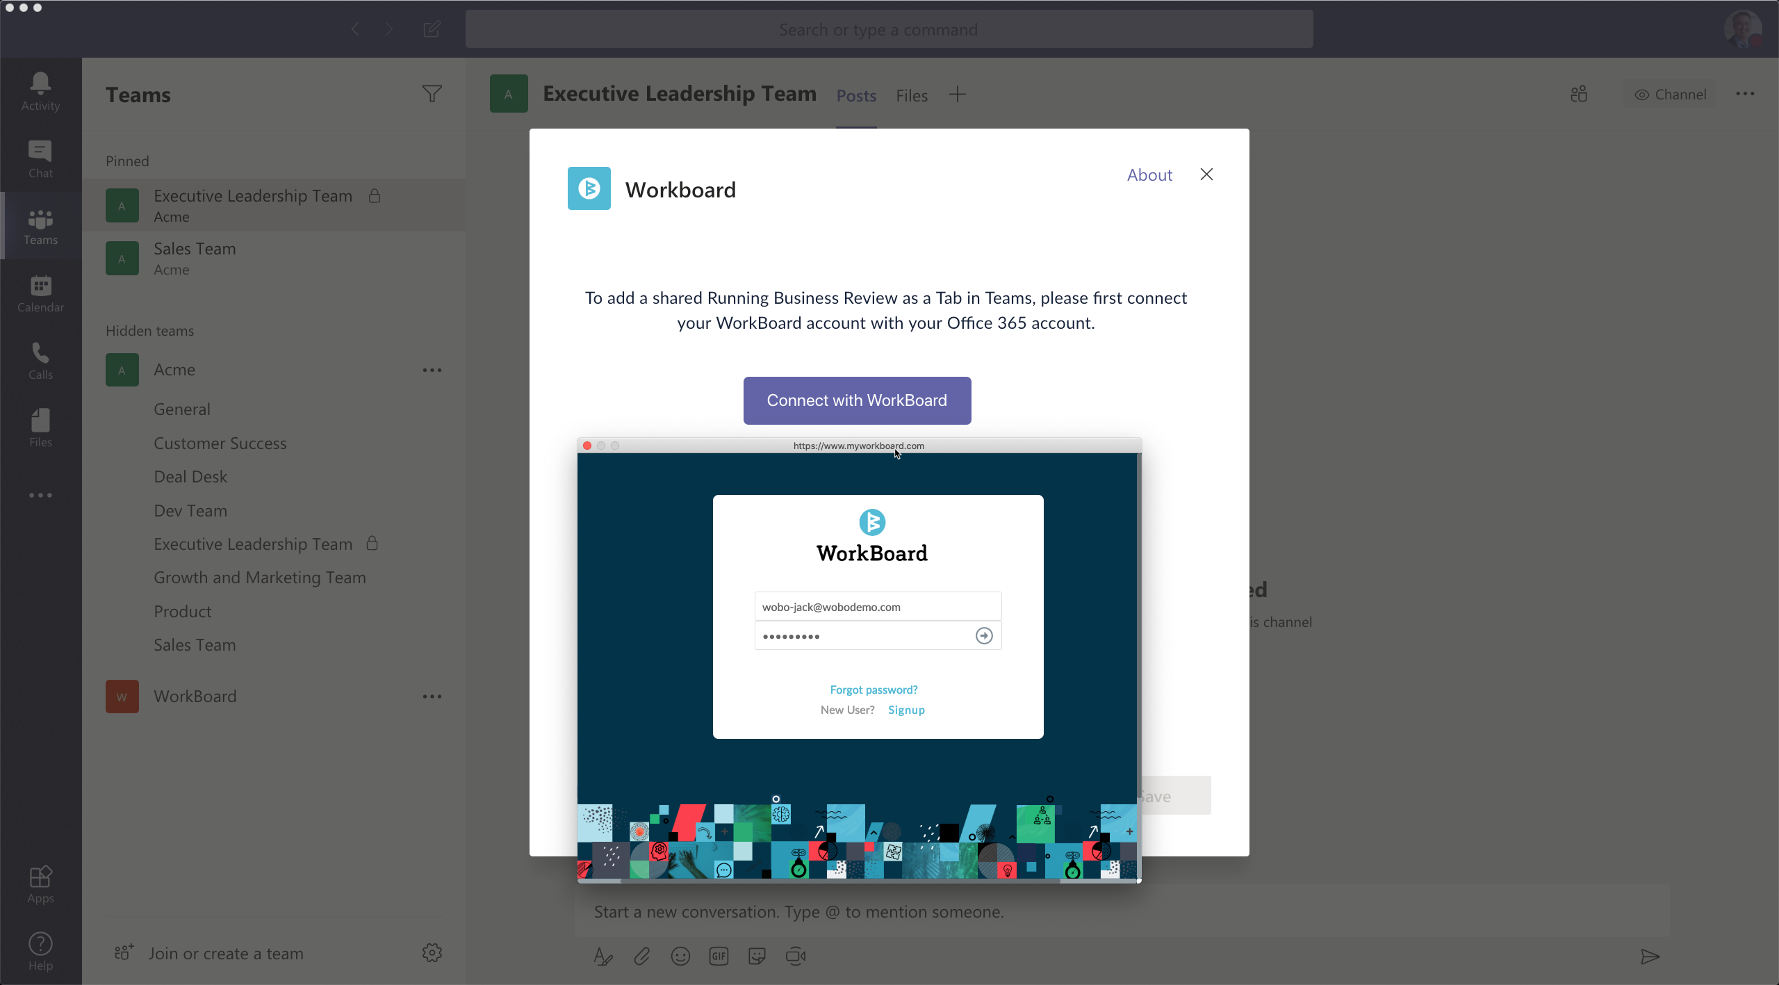1779x985 pixels.
Task: Open the Calls section
Action: tap(40, 361)
